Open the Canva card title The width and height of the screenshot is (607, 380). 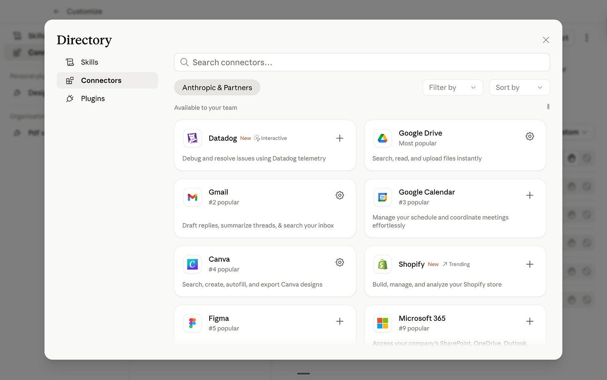point(219,259)
